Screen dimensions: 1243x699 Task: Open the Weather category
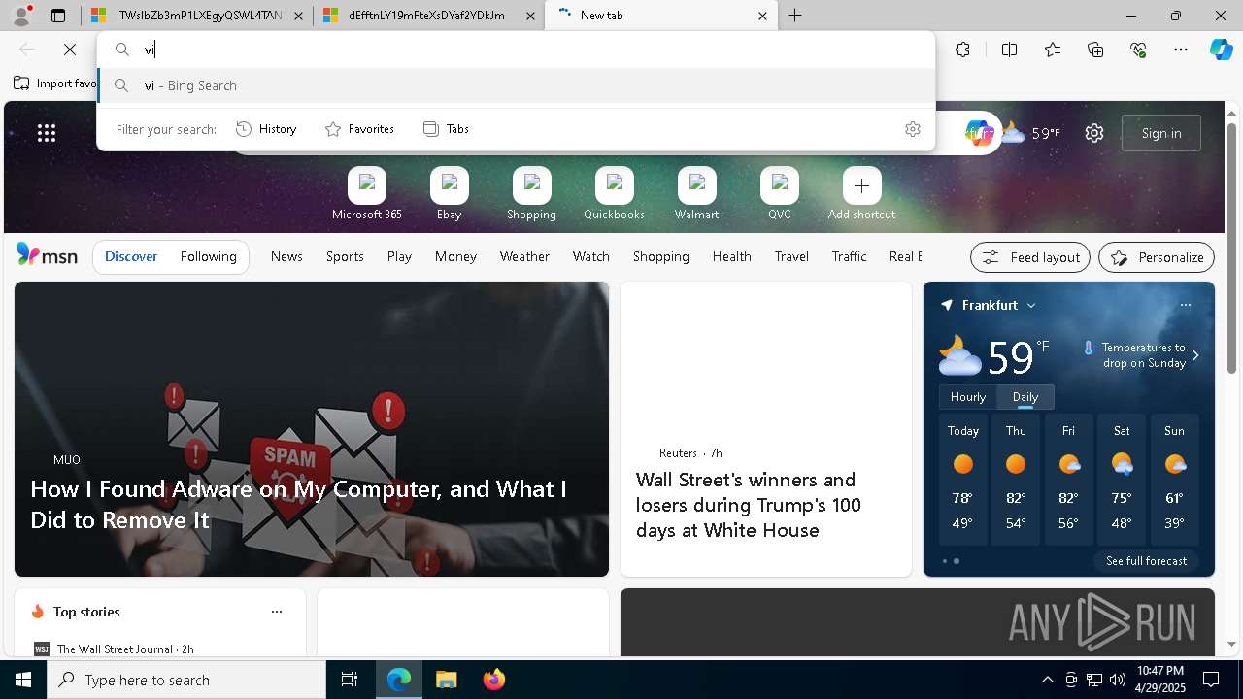(x=524, y=256)
